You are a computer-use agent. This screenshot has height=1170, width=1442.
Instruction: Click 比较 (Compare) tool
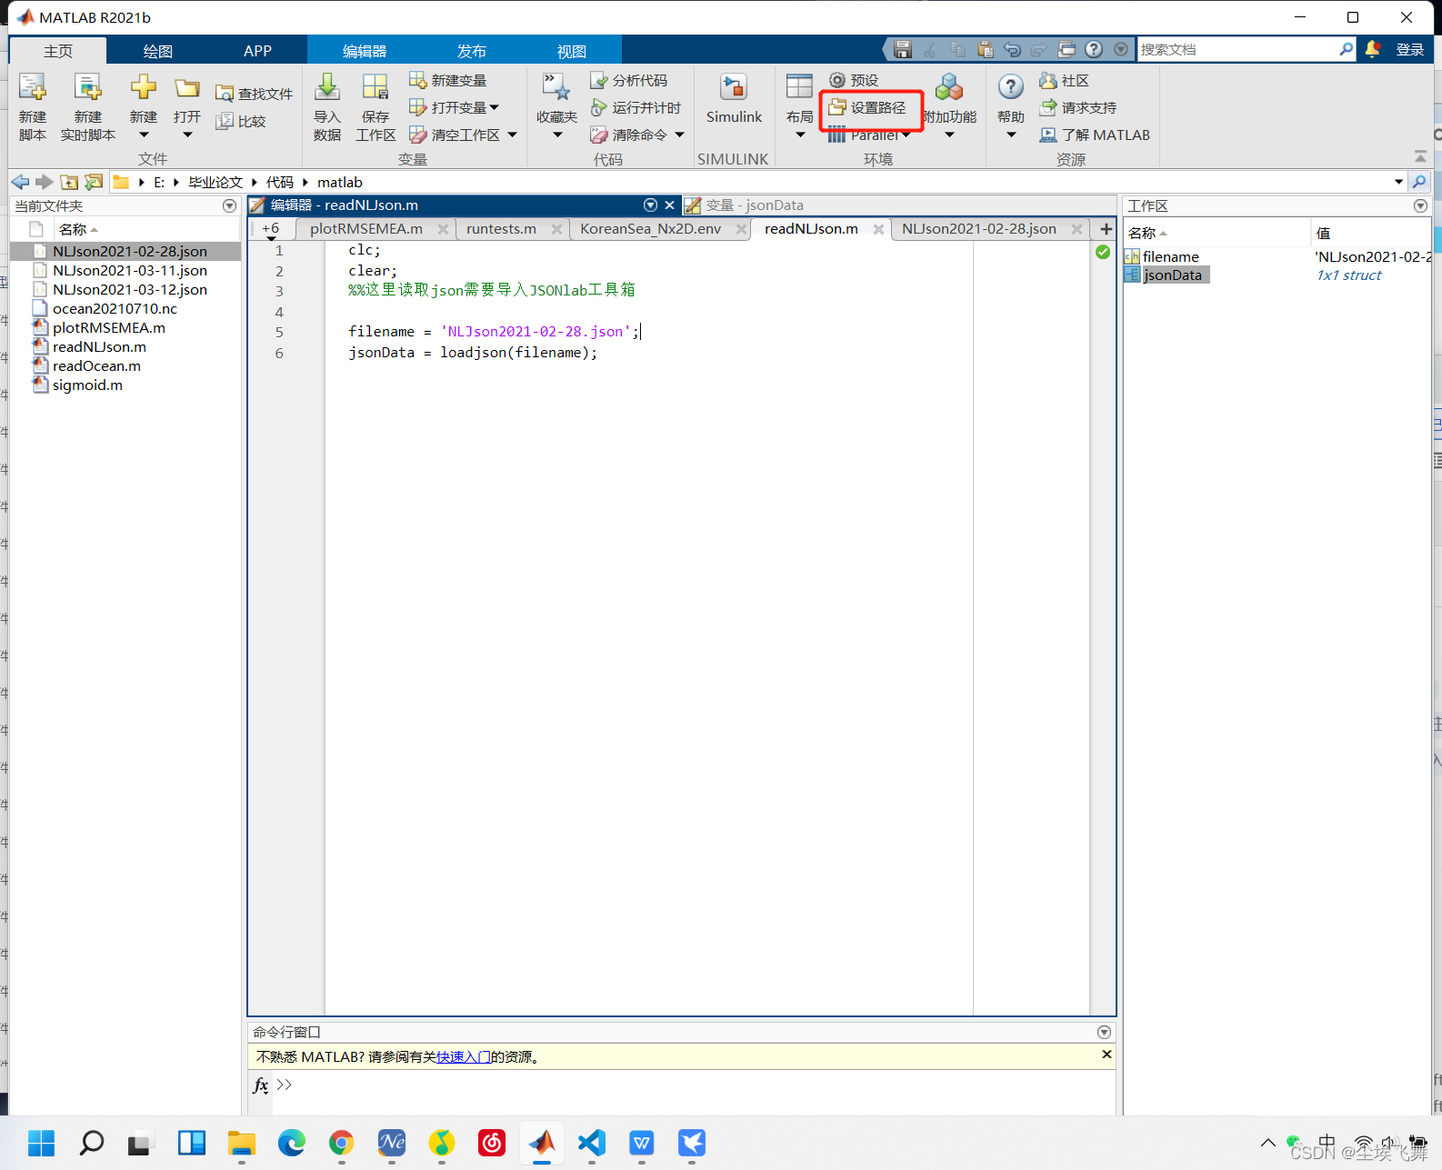(241, 121)
